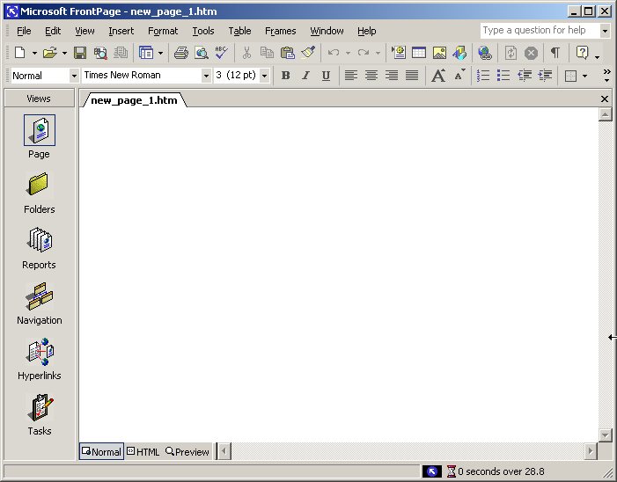The width and height of the screenshot is (617, 482).
Task: Create a new page with the New icon
Action: click(20, 52)
